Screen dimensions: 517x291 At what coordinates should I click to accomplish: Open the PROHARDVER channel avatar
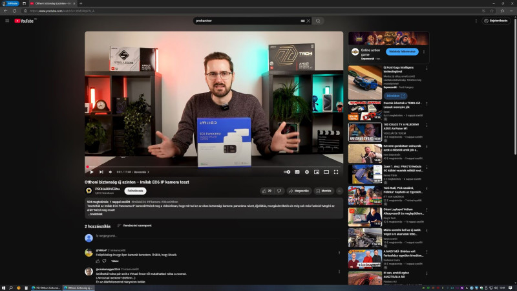tap(89, 191)
